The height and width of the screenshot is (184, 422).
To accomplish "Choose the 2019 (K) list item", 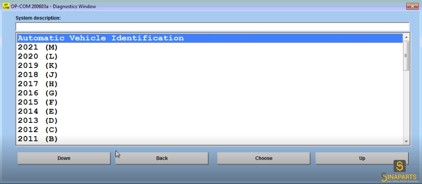I will coord(210,65).
